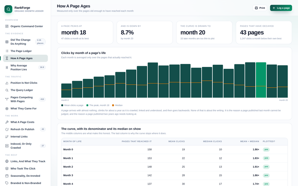Image resolution: width=298 pixels, height=186 pixels.
Task: Click the Month 0 row label
Action: pyautogui.click(x=68, y=150)
